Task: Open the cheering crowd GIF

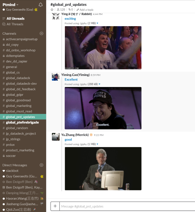Action: pos(103,48)
